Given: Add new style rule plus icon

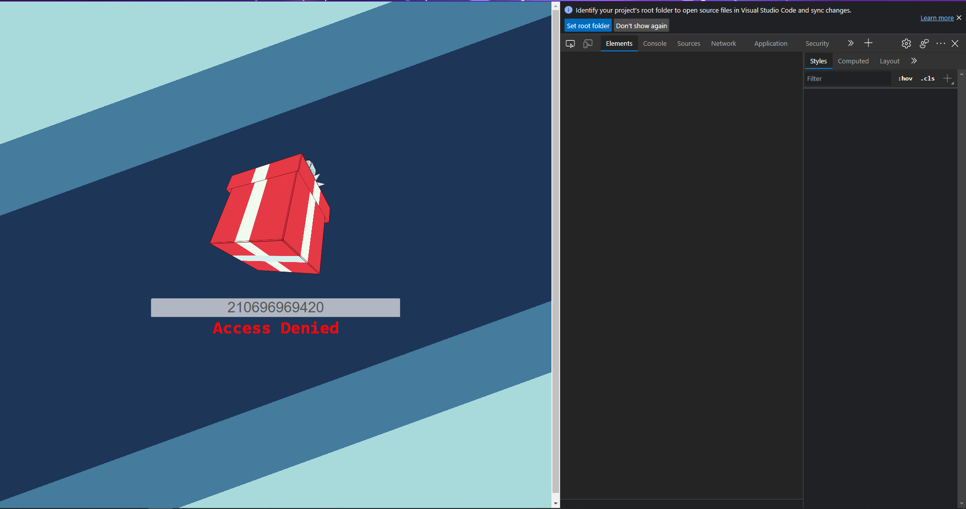Looking at the screenshot, I should coord(947,78).
